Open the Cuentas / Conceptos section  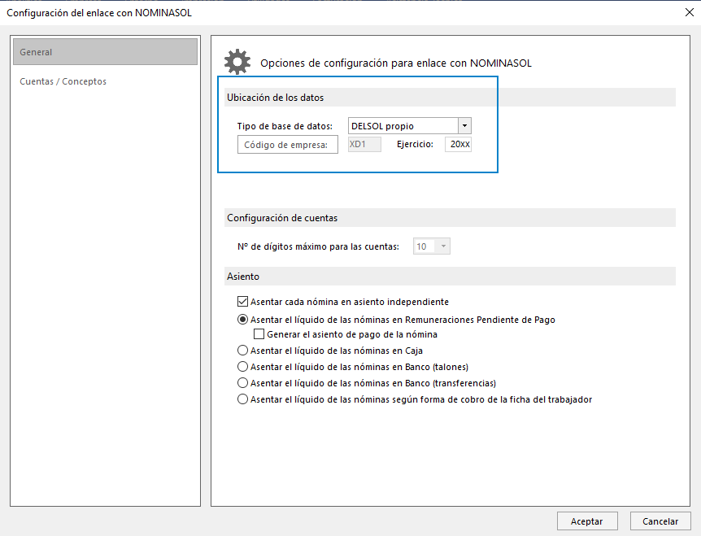(x=63, y=81)
